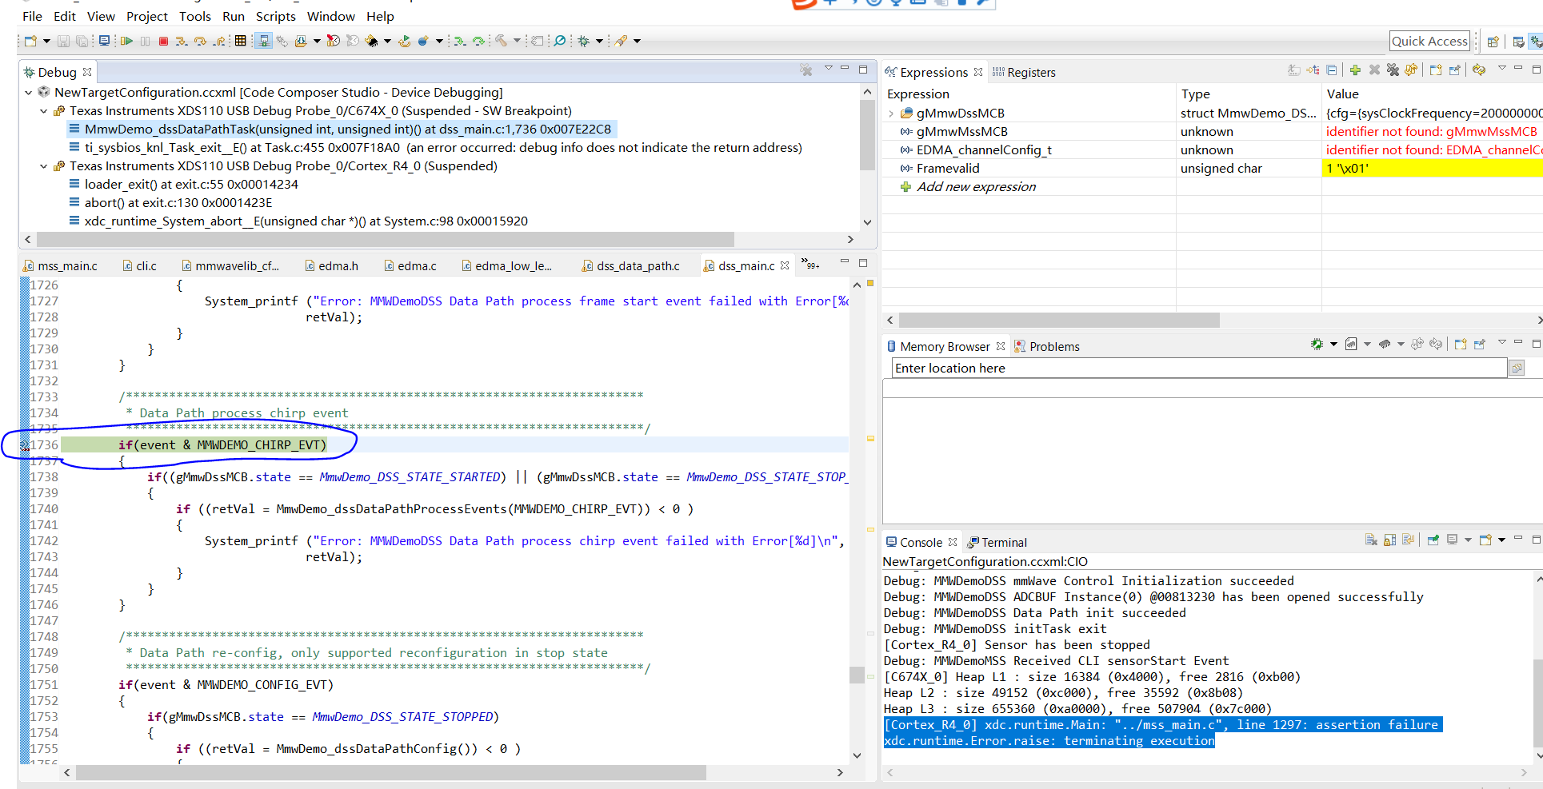Click the Resume (green play) debug button
Viewport: 1543px width, 789px height.
126,41
